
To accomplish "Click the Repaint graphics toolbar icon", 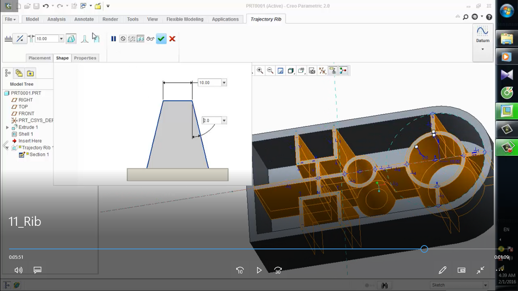I will tap(280, 71).
